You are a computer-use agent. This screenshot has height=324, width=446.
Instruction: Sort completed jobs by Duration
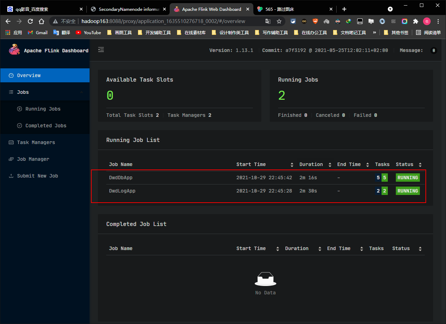pos(320,249)
